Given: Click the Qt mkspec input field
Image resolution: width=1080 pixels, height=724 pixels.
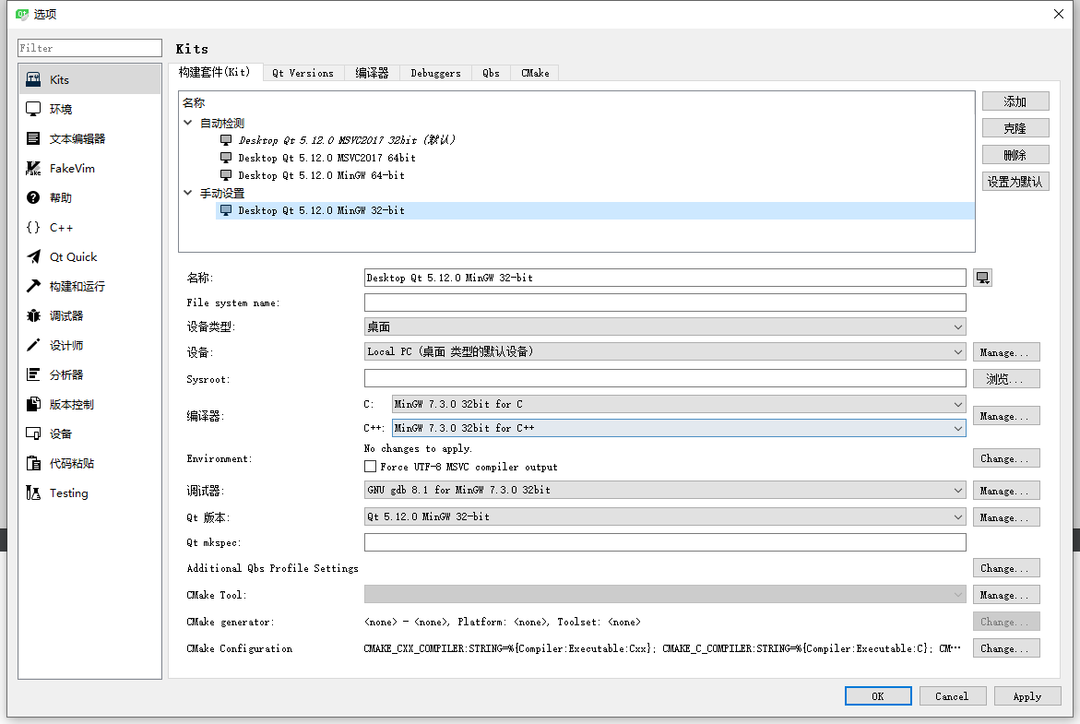Looking at the screenshot, I should click(665, 542).
